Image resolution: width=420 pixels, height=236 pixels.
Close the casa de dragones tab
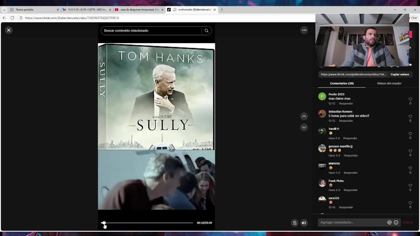[162, 10]
